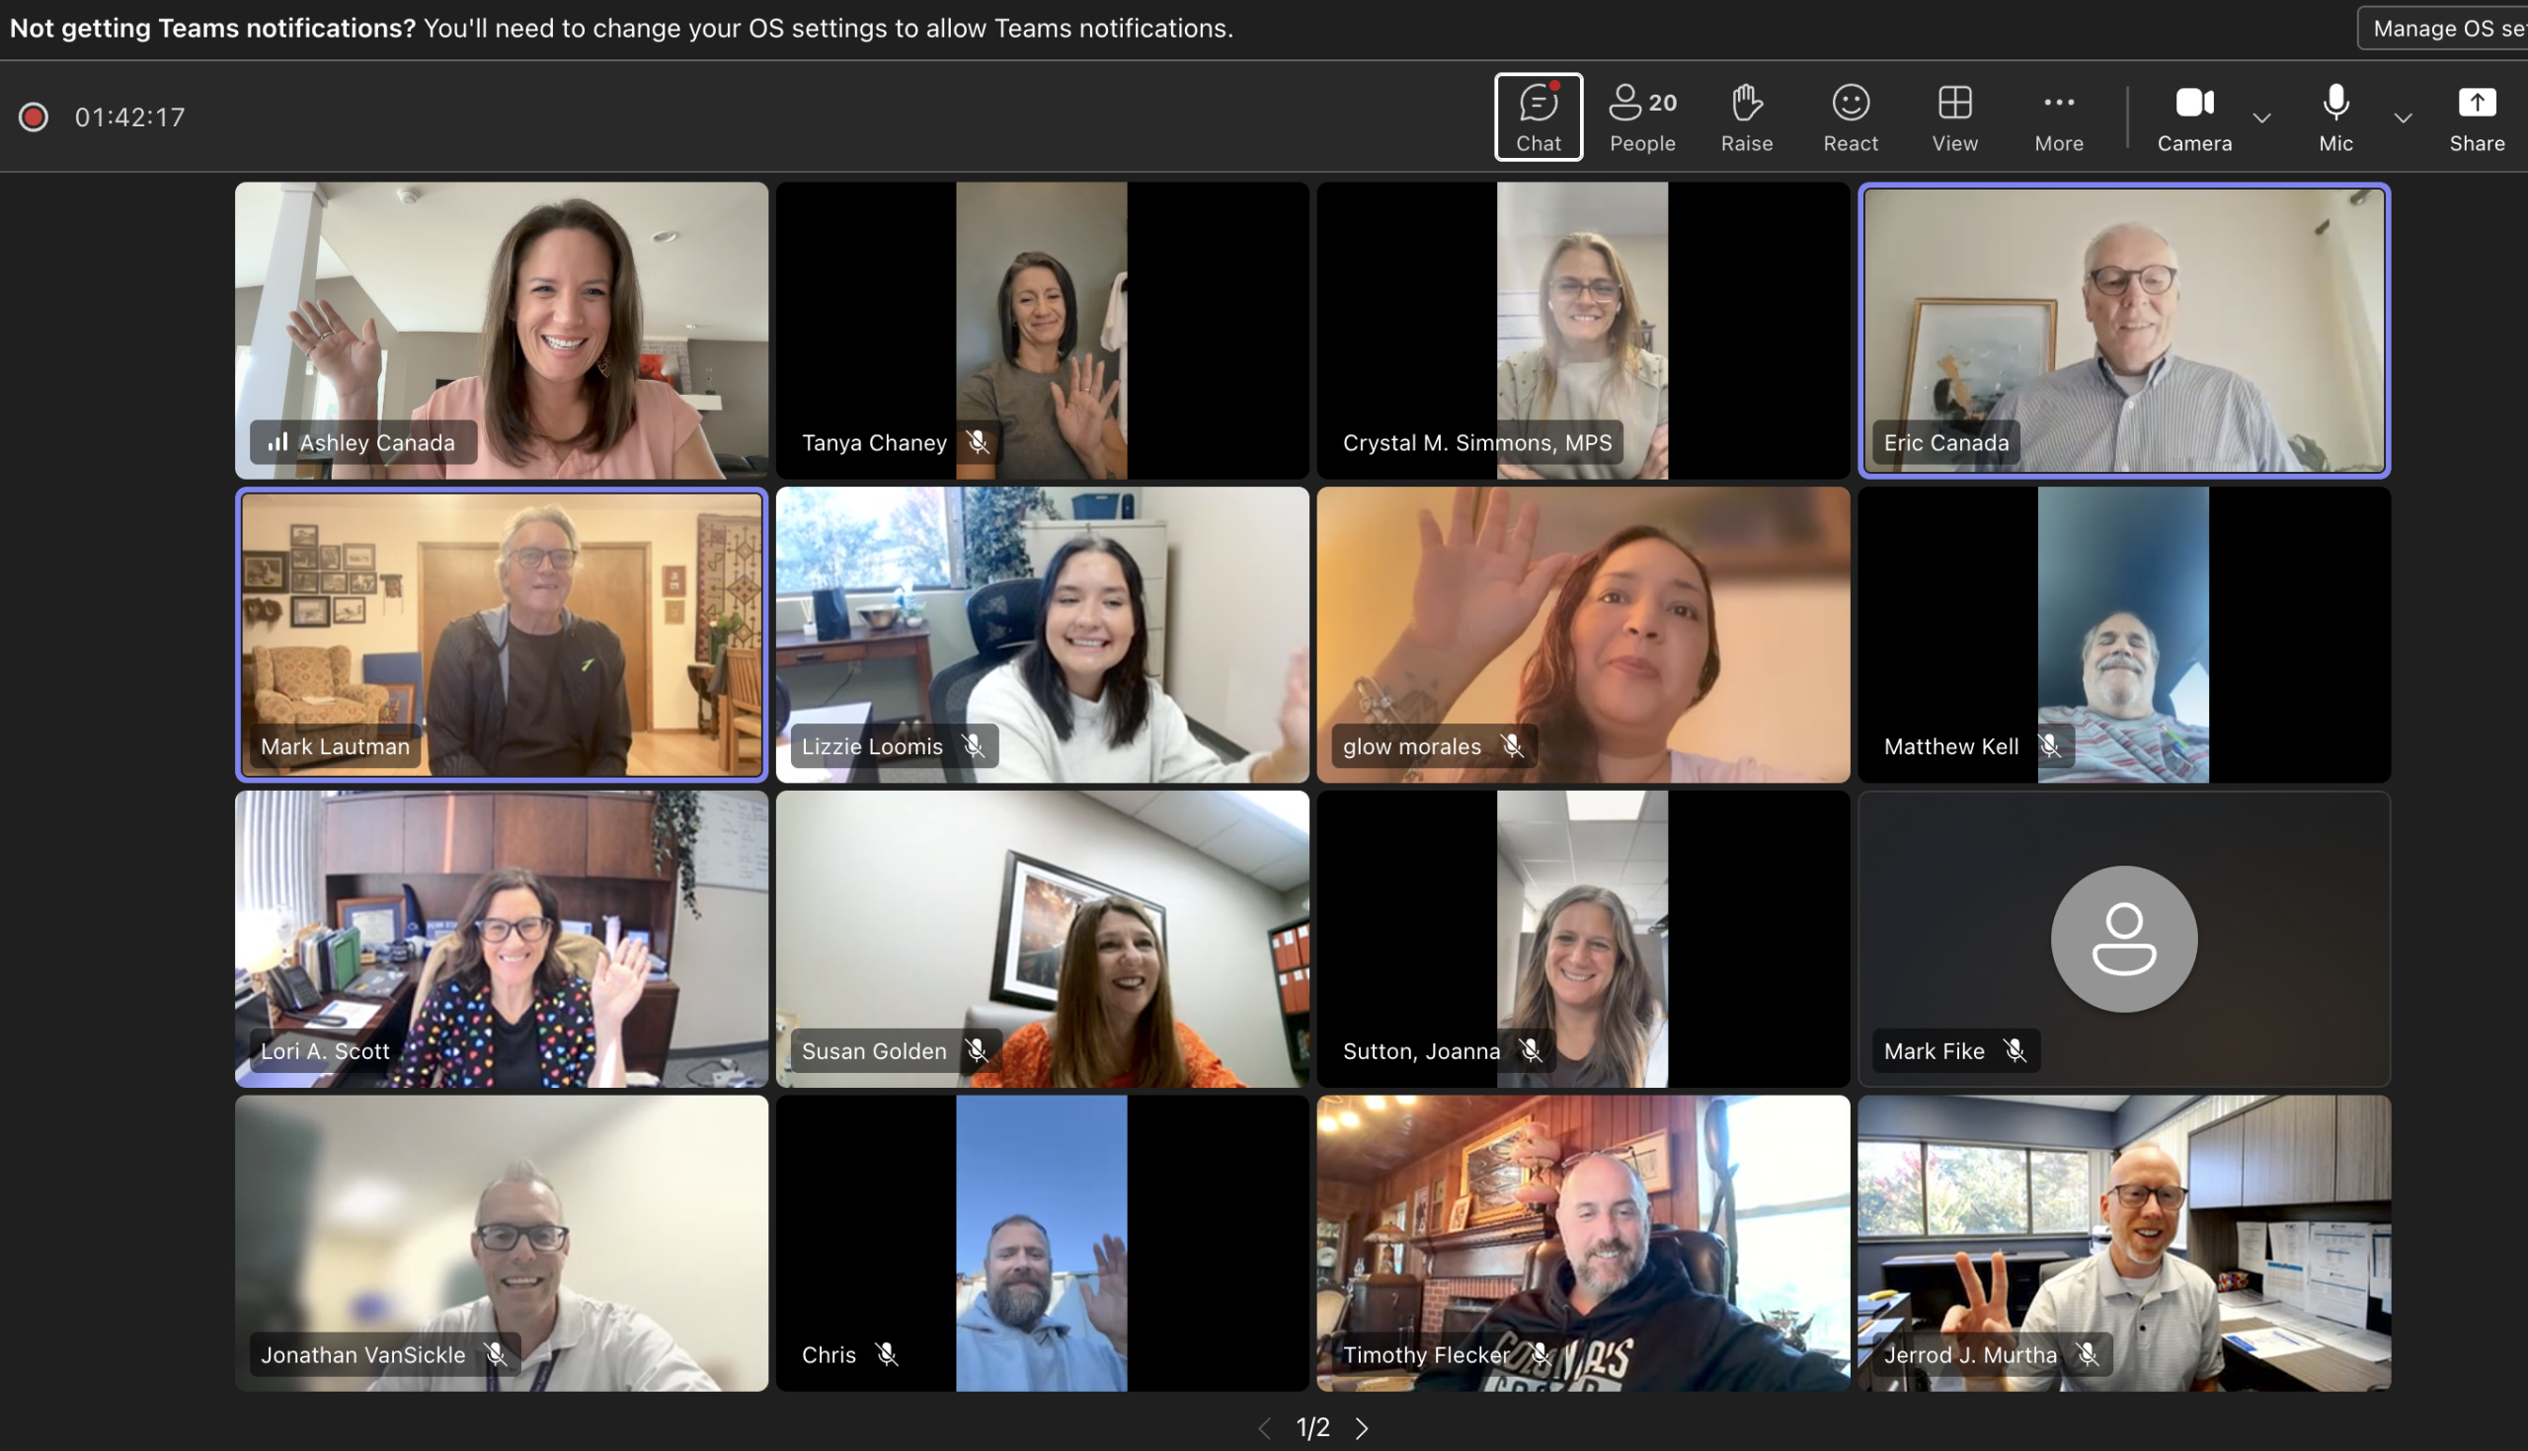Screen dimensions: 2528x1451
Task: Click muted mic icon beside Matthew Kell
Action: 2049,746
